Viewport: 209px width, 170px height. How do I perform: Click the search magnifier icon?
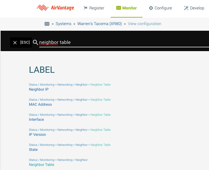(36, 42)
